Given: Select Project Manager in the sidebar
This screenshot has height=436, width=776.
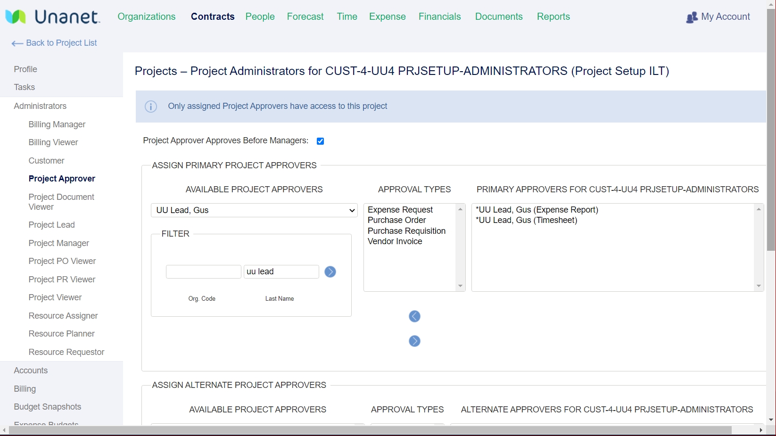Looking at the screenshot, I should 58,243.
